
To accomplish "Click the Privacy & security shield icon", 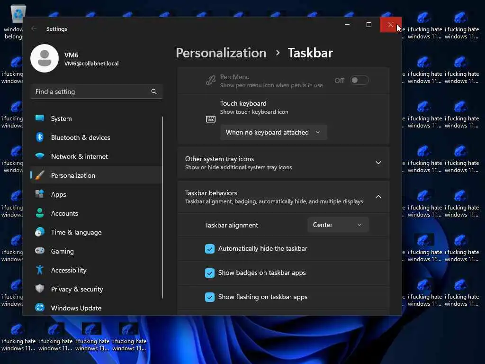I will (x=40, y=289).
